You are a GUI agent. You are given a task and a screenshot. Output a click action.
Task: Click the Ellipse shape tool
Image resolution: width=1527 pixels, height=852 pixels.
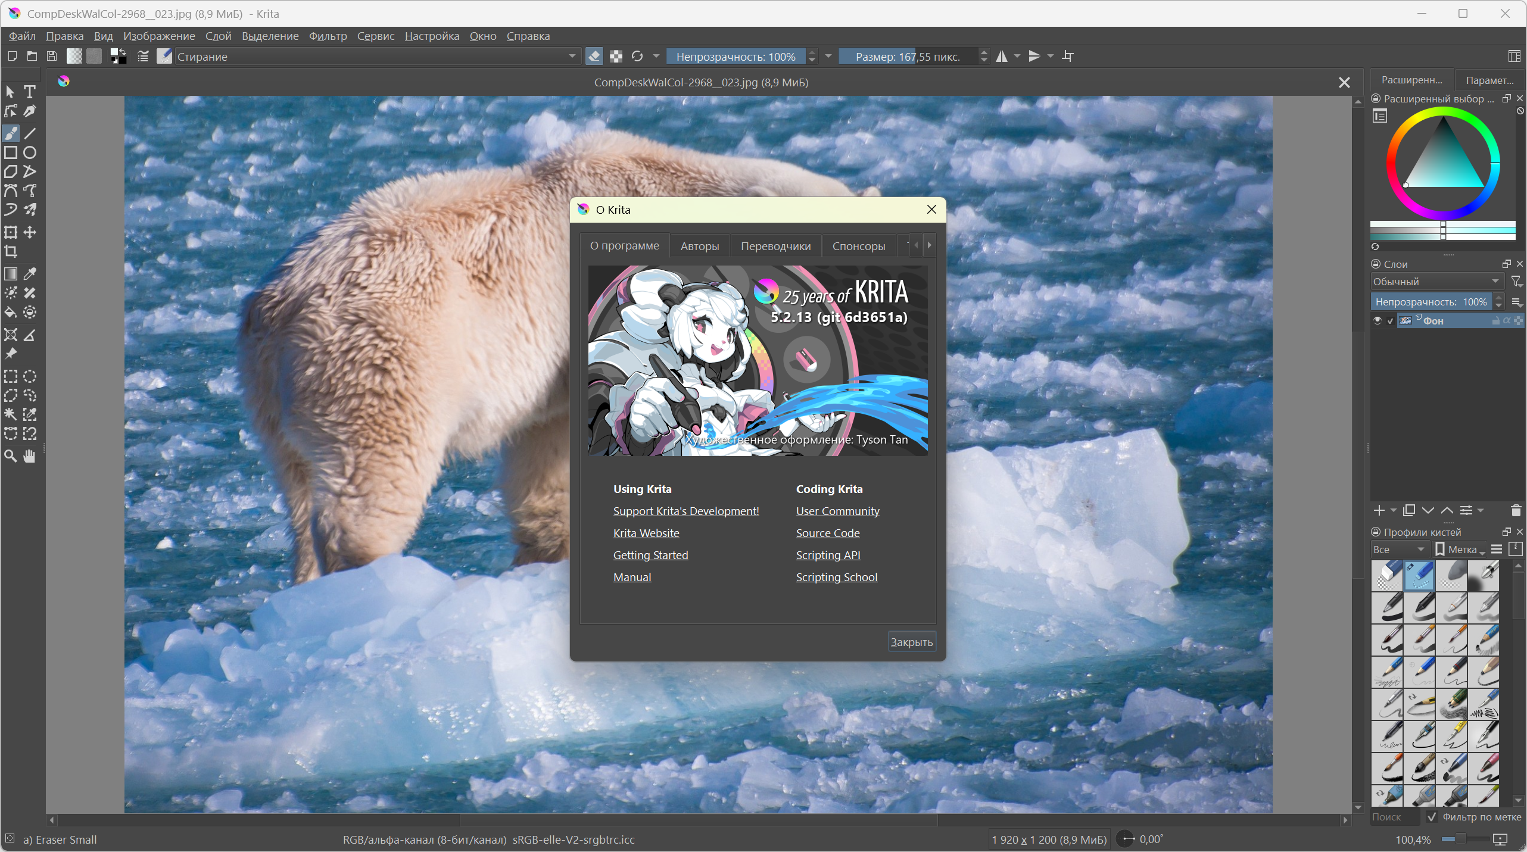click(x=30, y=153)
